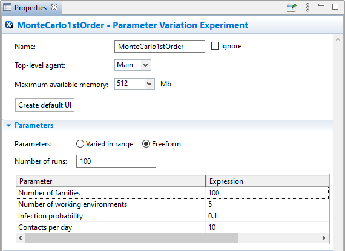Screen dimensions: 345x251
Task: Open the Maximum available memory dropdown
Action: 149,84
